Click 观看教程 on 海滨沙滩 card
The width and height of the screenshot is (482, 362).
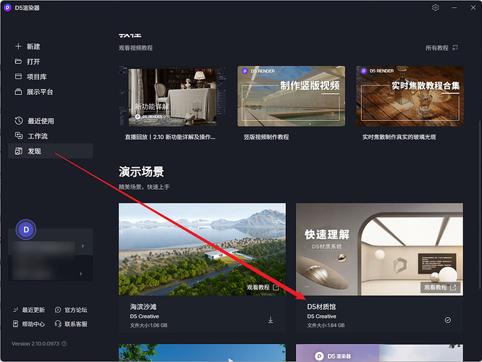(x=263, y=287)
